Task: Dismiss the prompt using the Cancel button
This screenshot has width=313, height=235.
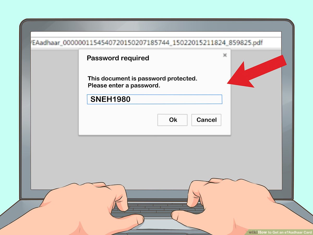Action: (x=206, y=120)
